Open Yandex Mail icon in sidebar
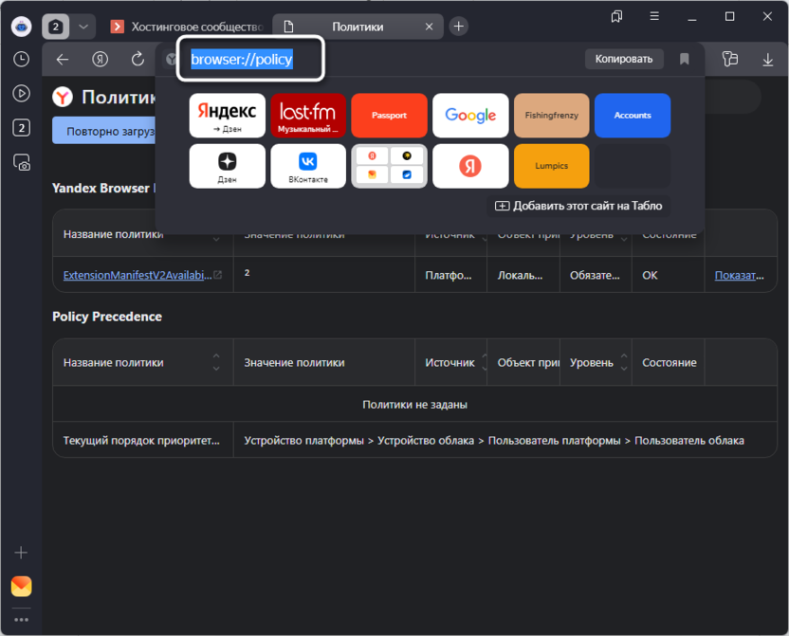The image size is (789, 636). click(21, 586)
